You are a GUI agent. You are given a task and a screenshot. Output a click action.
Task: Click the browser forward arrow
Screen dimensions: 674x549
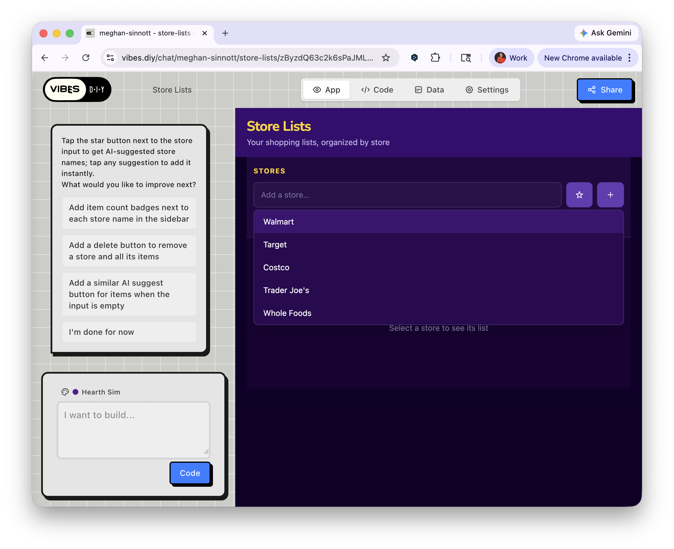coord(65,58)
